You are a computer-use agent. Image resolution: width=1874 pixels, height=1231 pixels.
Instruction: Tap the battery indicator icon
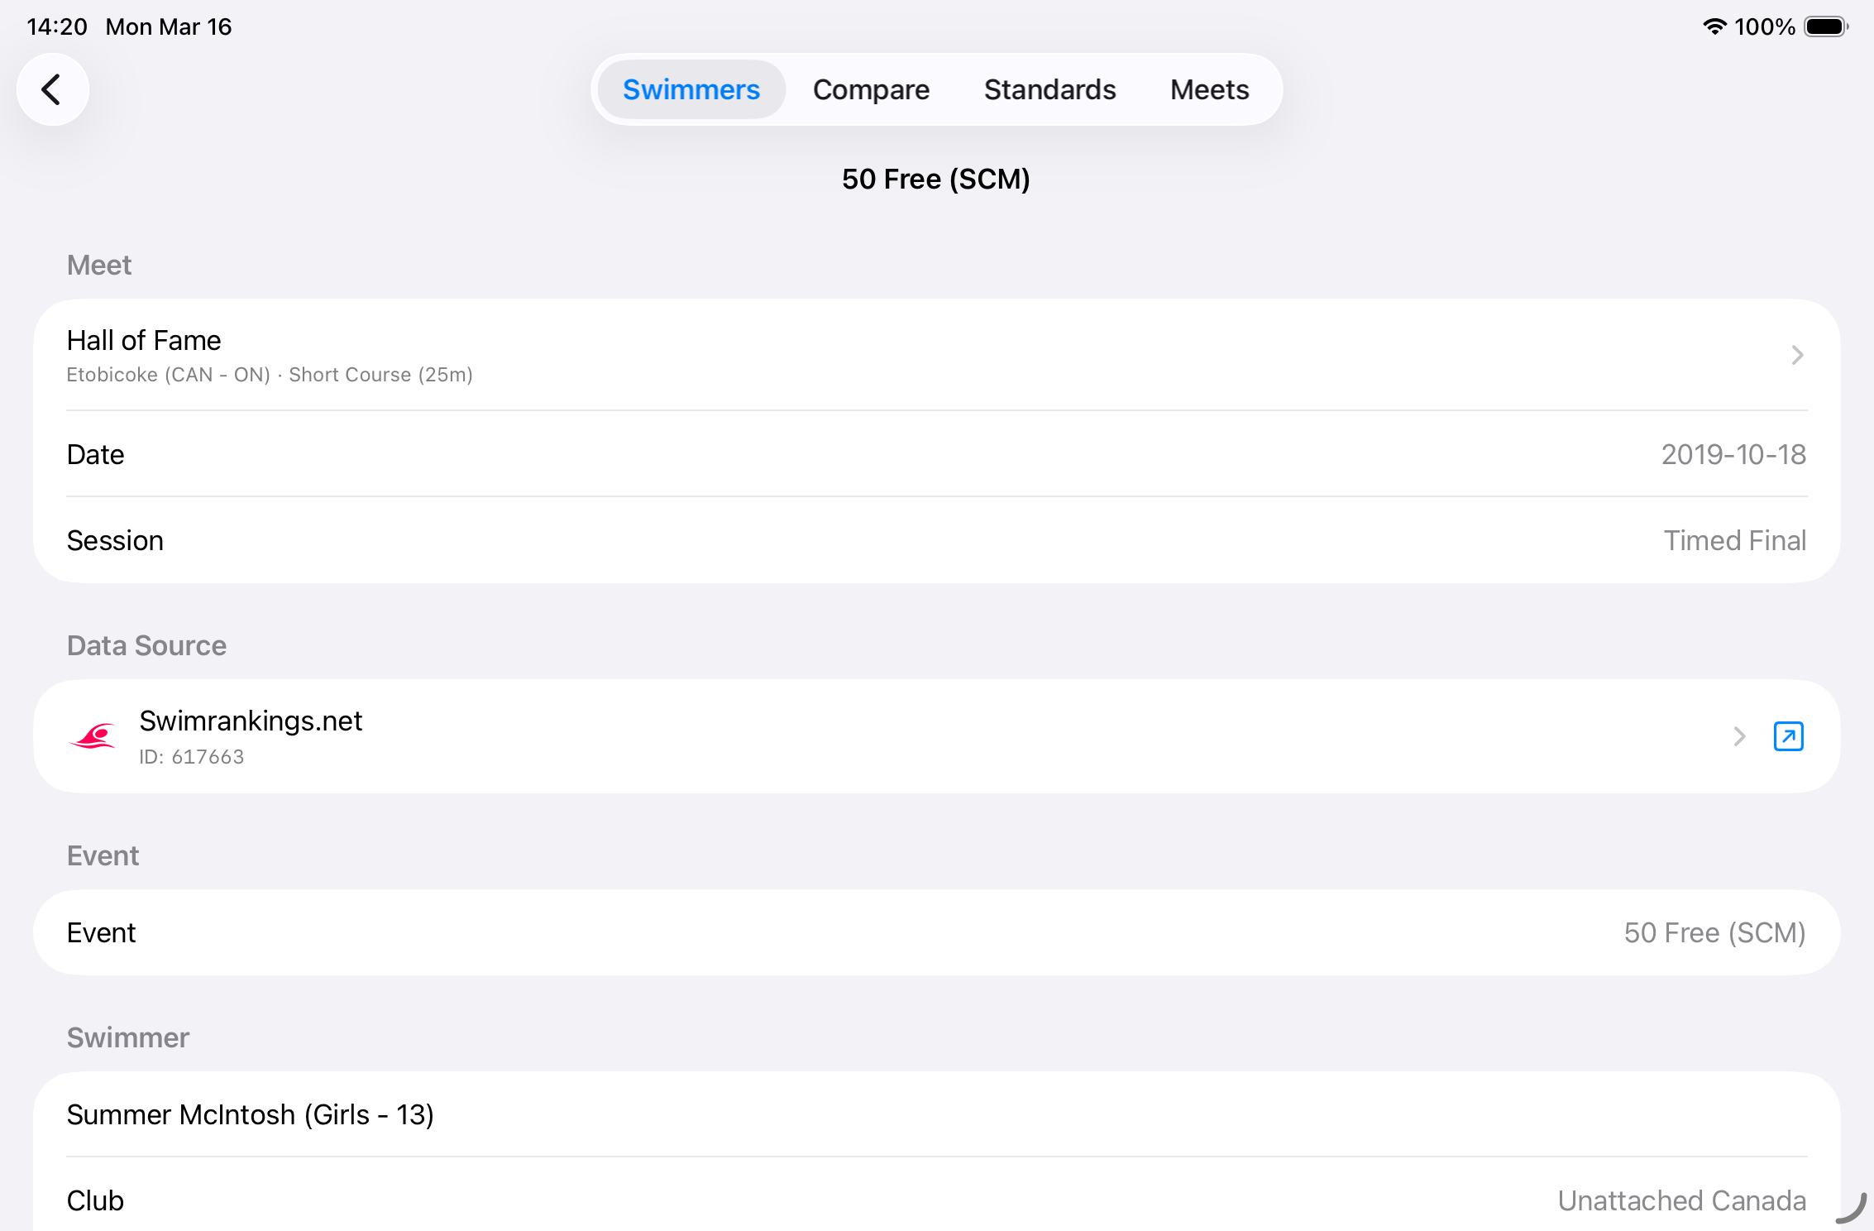pos(1825,26)
